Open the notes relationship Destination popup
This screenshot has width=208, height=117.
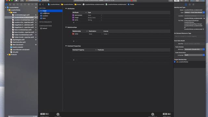(x=96, y=34)
